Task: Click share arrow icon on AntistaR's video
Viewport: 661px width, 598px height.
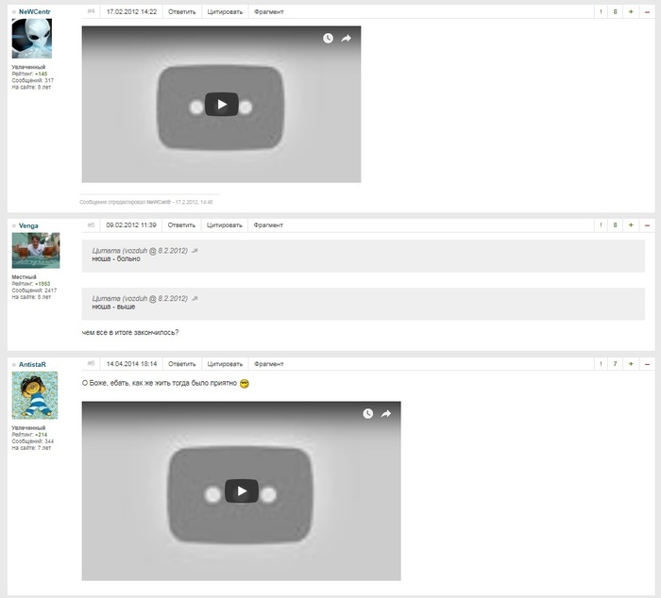Action: point(386,413)
